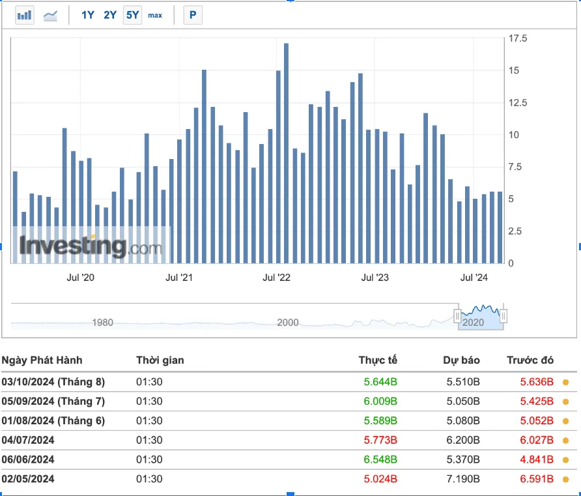Screen dimensions: 581x496
Task: Select the 06/06/2024 release date
Action: pyautogui.click(x=28, y=460)
